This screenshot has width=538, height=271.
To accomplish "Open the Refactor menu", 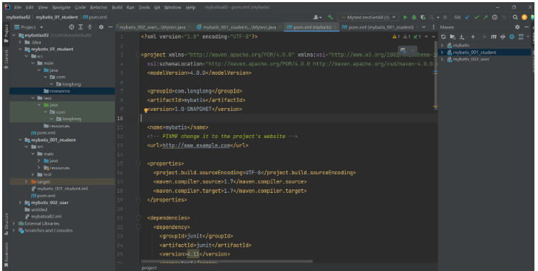I will coord(98,7).
